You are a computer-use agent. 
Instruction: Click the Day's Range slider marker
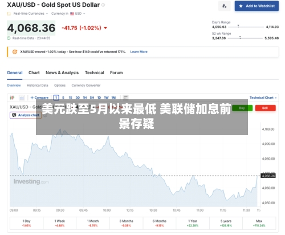tap(238, 26)
